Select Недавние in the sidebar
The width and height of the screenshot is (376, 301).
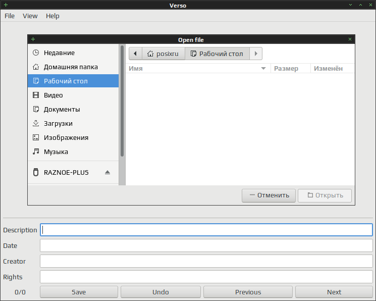click(73, 53)
